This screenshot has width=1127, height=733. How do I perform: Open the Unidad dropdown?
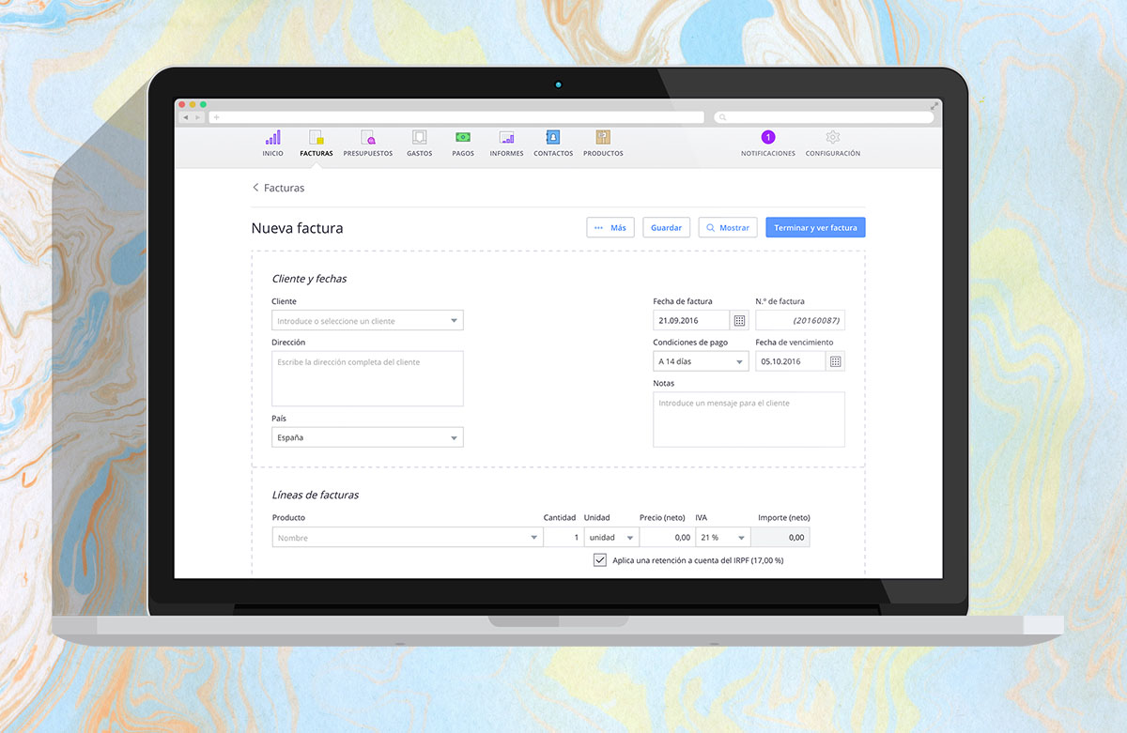coord(610,538)
